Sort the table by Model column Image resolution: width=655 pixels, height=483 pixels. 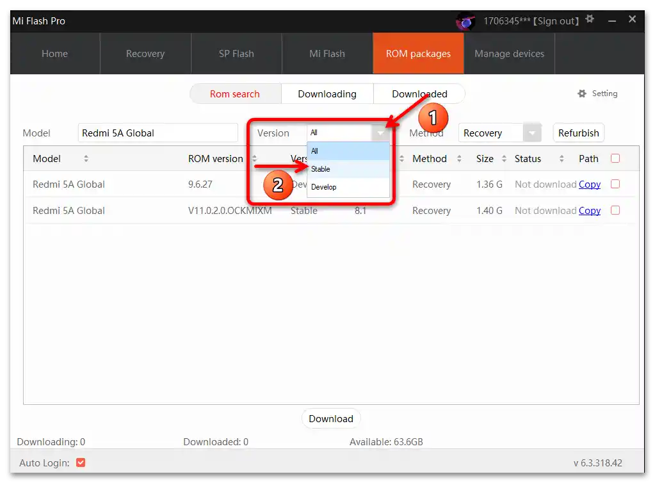[86, 159]
